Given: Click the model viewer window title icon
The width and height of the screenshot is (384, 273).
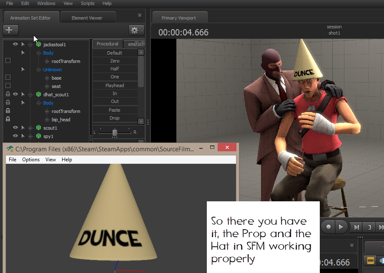Looking at the screenshot, I should [x=10, y=149].
